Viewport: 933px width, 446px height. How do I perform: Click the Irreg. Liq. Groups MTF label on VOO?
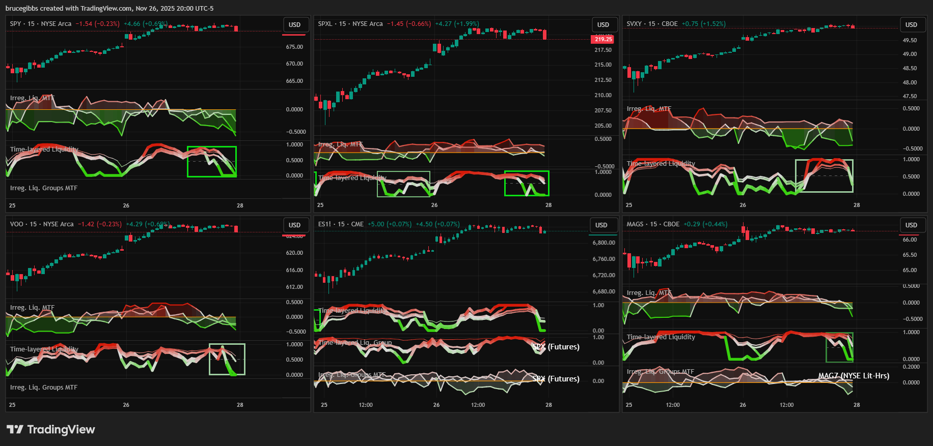tap(44, 388)
